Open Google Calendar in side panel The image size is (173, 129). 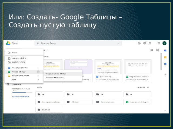point(165,51)
